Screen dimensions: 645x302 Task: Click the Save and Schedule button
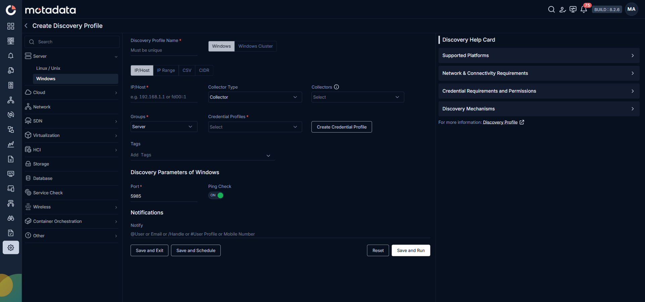(196, 250)
